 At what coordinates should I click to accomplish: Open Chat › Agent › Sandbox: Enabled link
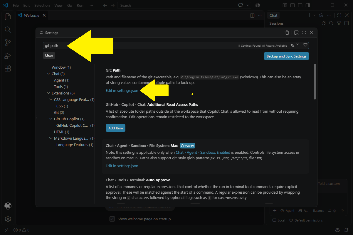point(203,152)
